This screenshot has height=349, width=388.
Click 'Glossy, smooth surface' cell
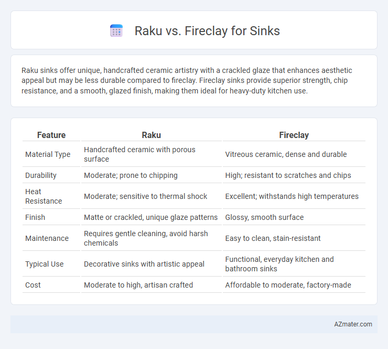pos(264,217)
